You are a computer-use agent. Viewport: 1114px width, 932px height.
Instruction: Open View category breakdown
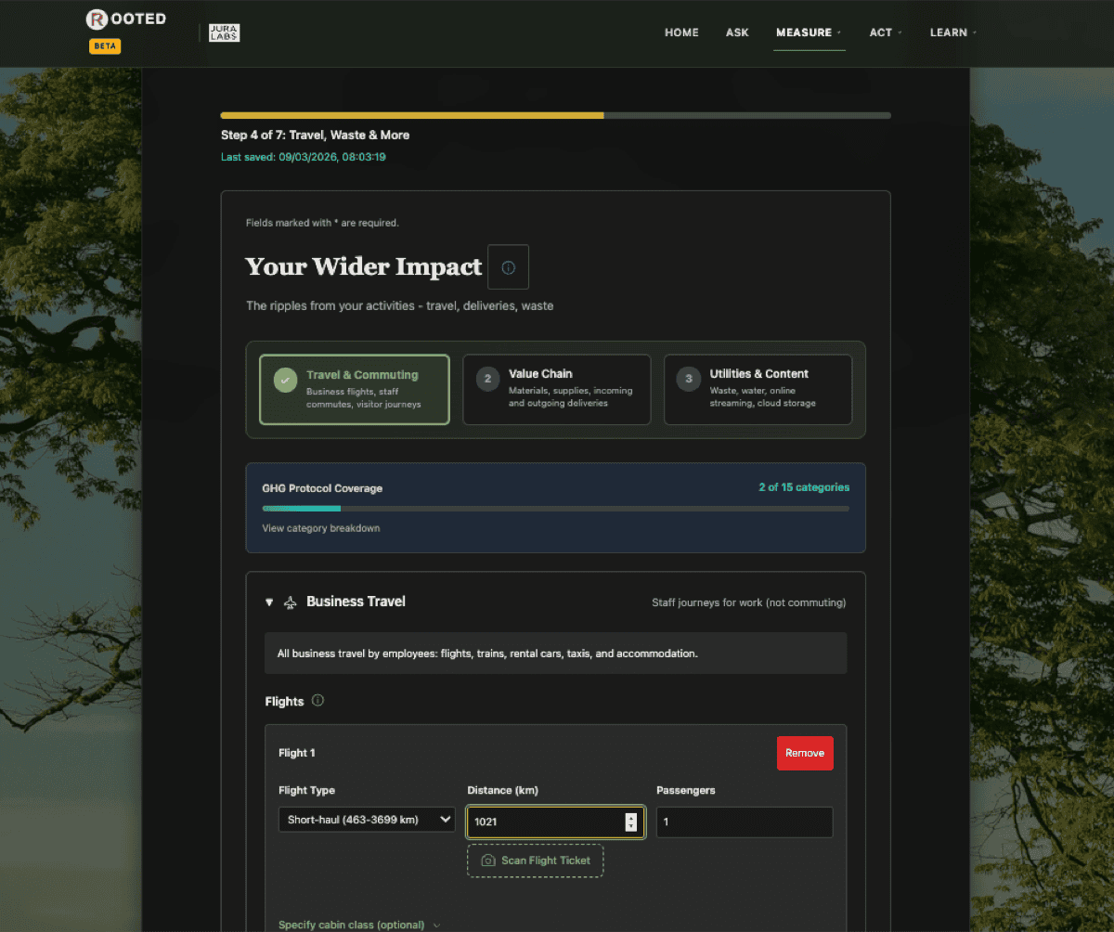(x=320, y=527)
